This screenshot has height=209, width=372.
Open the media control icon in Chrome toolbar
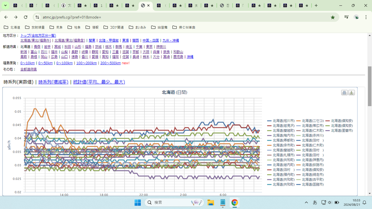[x=346, y=17]
